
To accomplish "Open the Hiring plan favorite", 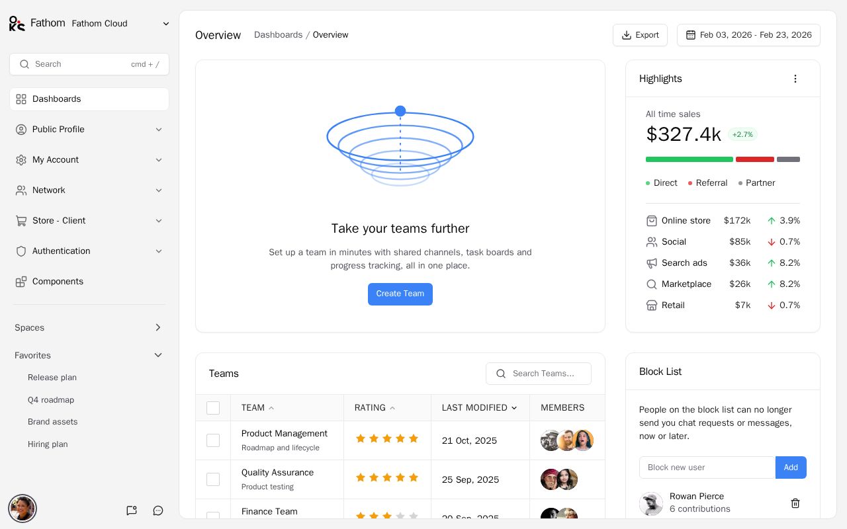I will tap(48, 444).
